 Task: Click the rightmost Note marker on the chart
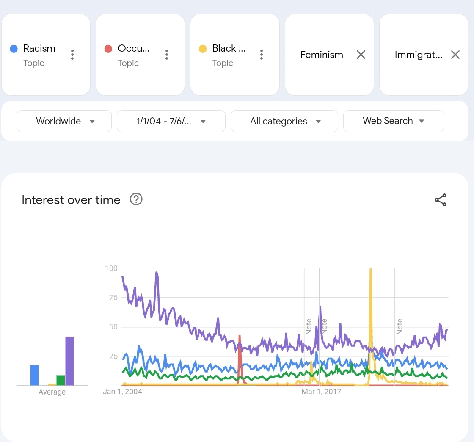point(400,326)
